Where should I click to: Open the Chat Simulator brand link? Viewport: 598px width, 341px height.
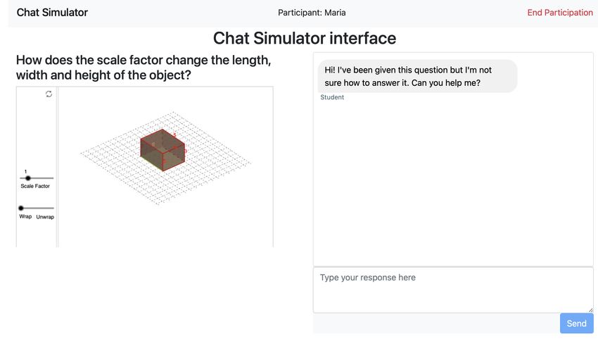coord(52,13)
